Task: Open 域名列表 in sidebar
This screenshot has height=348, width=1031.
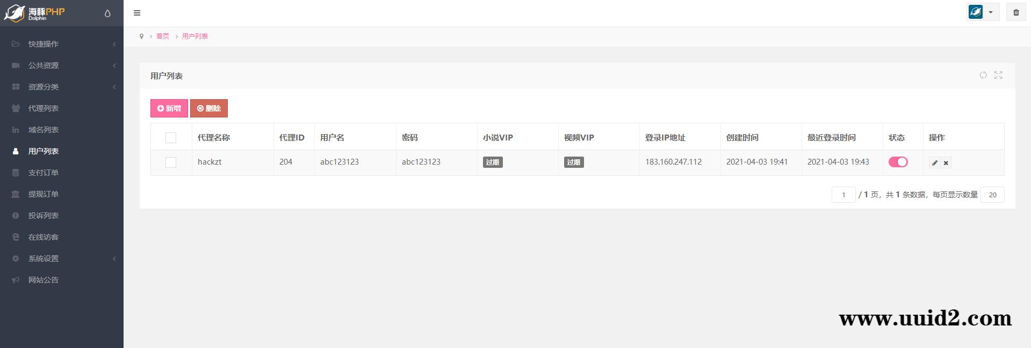Action: (x=62, y=130)
